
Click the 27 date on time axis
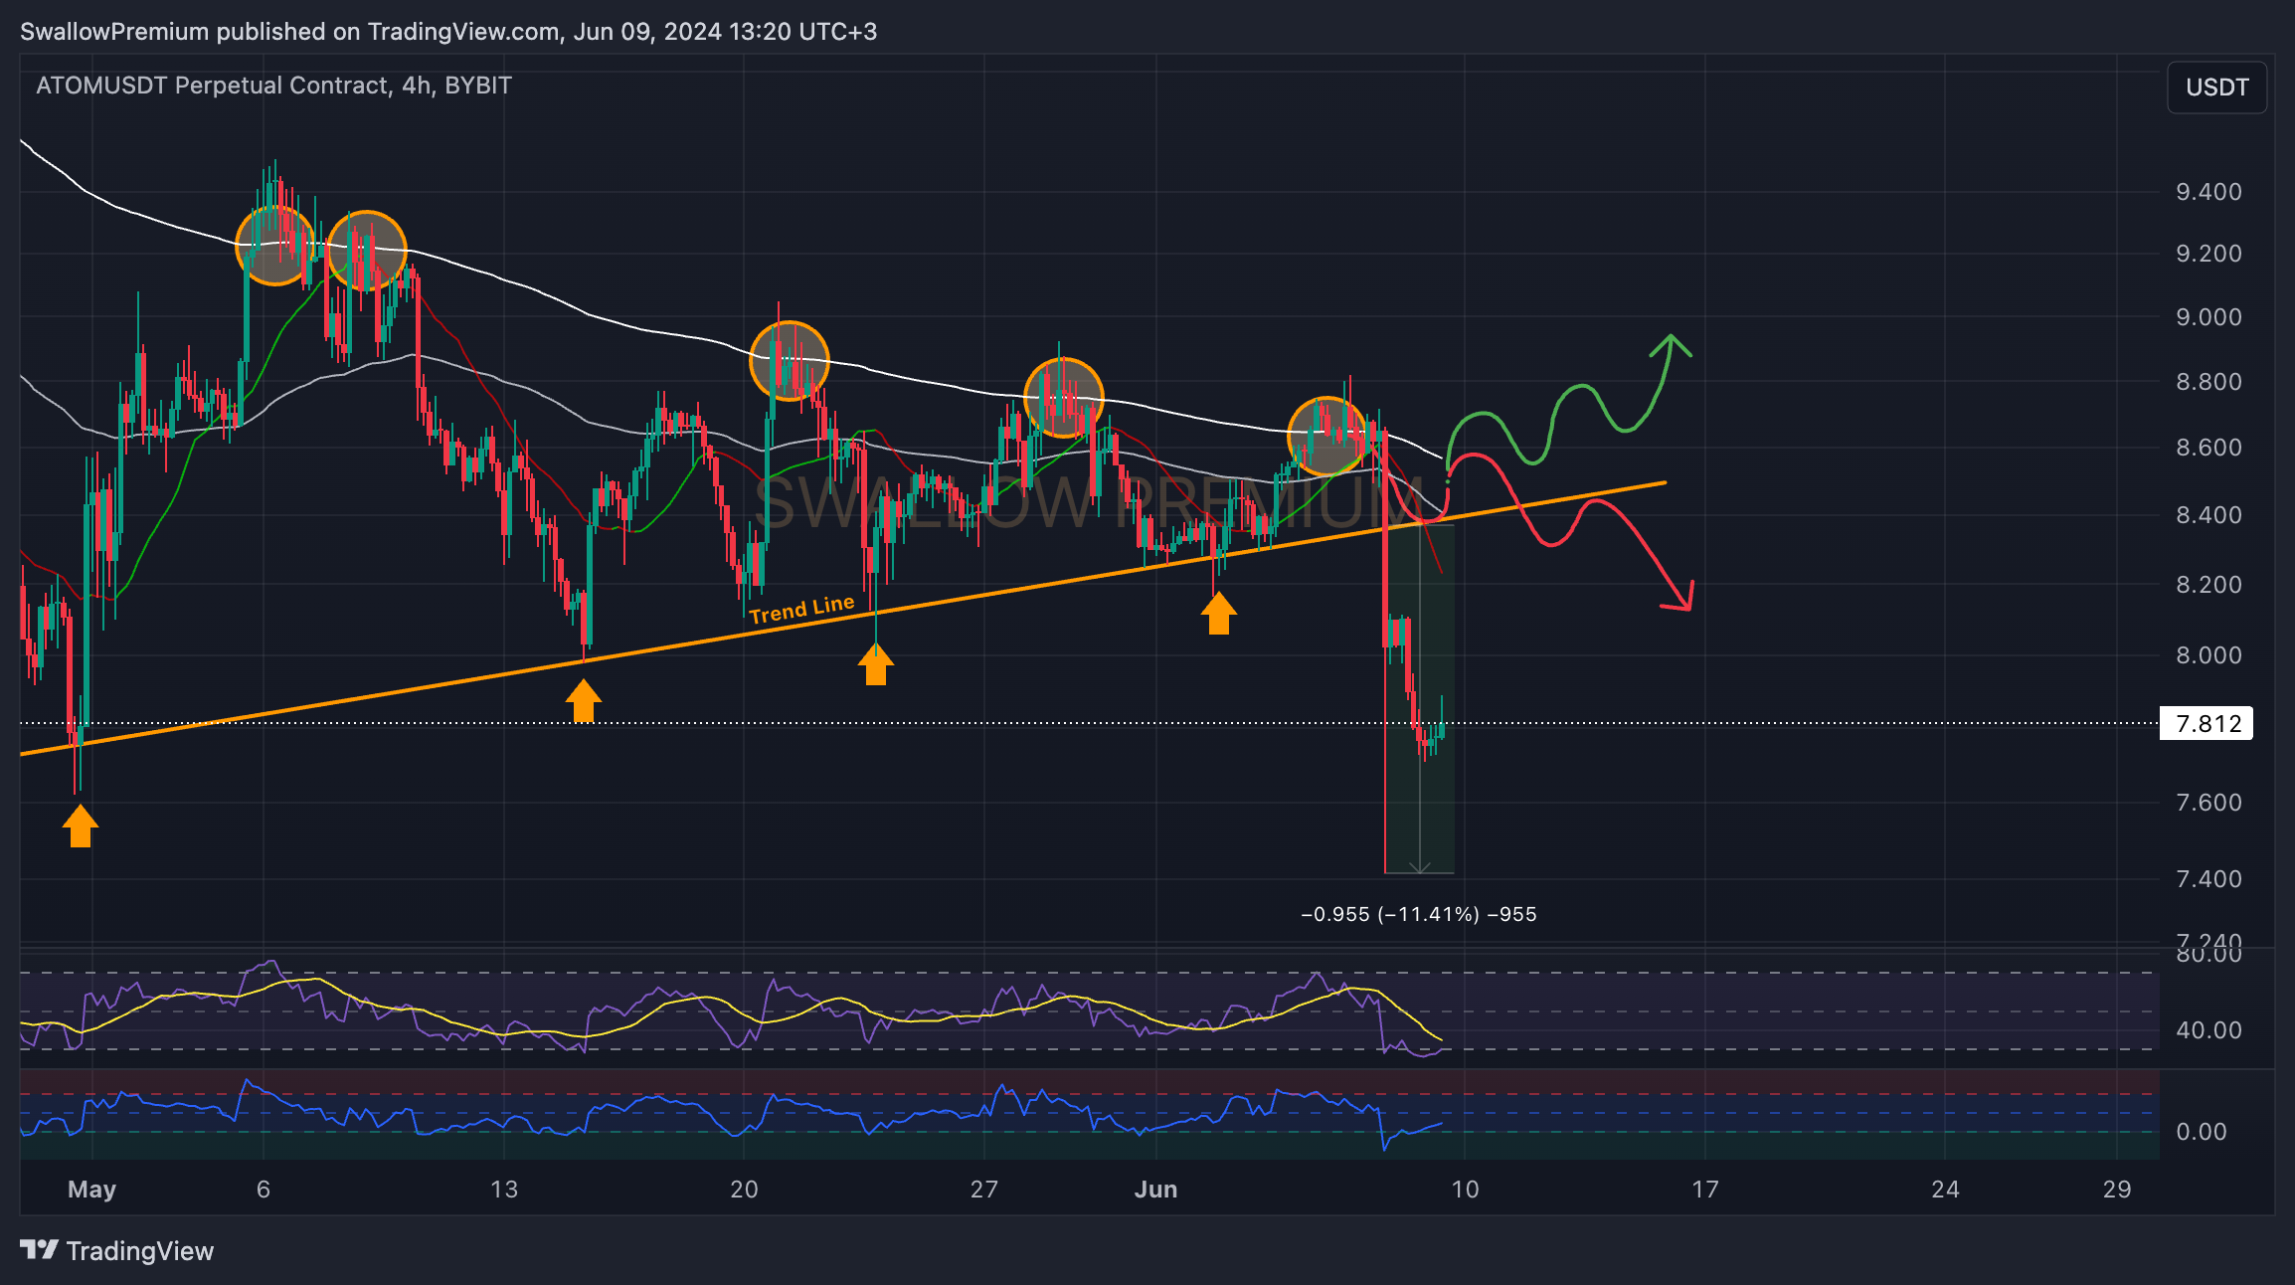coord(983,1190)
